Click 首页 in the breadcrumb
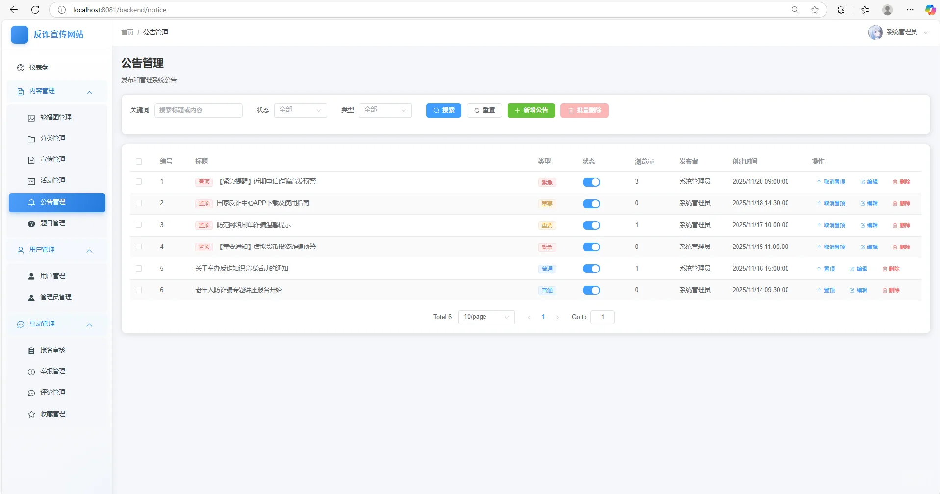Screen dimensions: 940x494 click(127, 32)
